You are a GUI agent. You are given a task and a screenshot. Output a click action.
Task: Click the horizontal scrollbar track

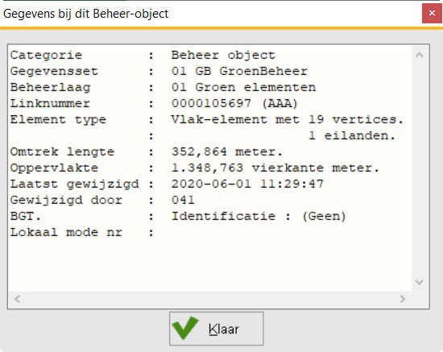point(210,299)
